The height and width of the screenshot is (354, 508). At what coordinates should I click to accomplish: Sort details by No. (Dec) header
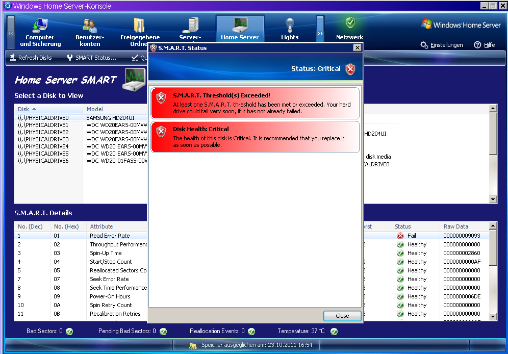[x=32, y=226]
